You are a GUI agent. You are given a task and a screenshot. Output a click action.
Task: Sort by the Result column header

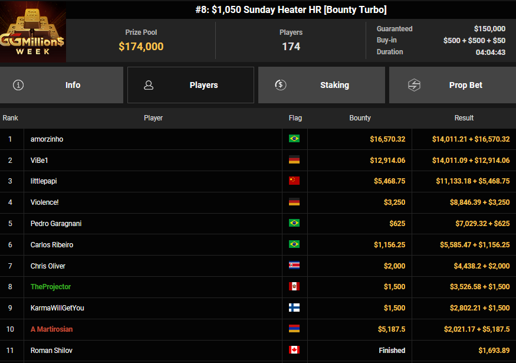click(464, 118)
